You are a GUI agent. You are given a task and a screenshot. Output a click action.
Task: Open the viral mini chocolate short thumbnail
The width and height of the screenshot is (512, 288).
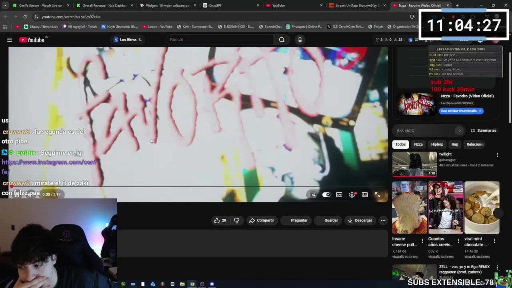click(x=482, y=208)
